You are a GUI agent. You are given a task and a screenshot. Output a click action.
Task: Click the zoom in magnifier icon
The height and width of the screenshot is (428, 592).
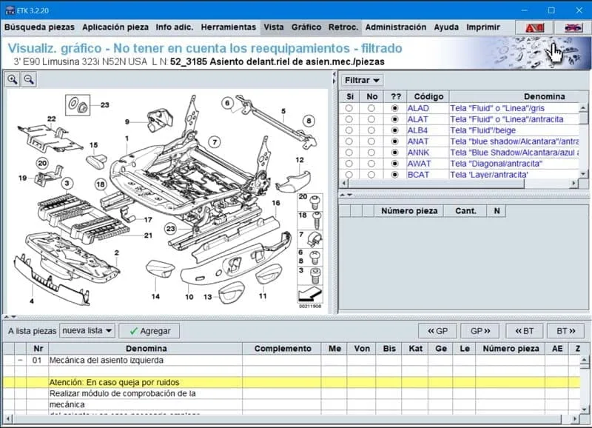coord(13,79)
